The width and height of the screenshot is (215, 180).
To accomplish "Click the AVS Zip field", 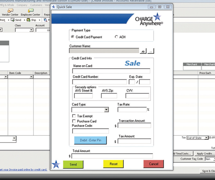I will tap(109, 96).
